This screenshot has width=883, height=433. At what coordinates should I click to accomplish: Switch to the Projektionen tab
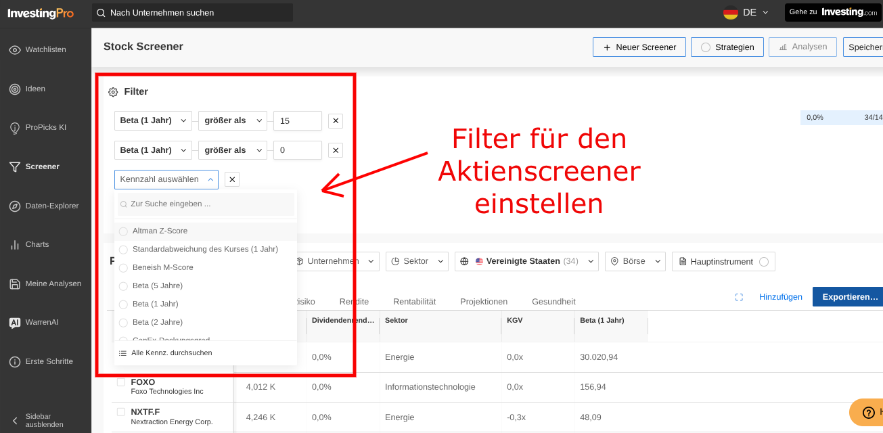pos(484,302)
